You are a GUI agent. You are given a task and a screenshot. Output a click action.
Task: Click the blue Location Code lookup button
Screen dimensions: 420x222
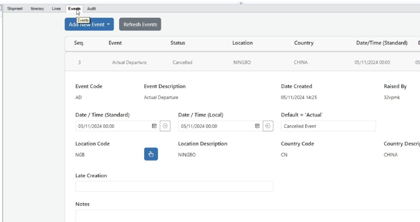151,154
